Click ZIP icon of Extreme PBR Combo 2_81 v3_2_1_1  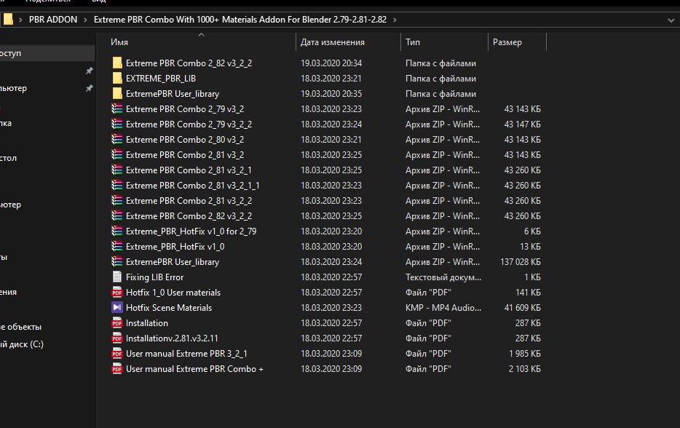[117, 185]
